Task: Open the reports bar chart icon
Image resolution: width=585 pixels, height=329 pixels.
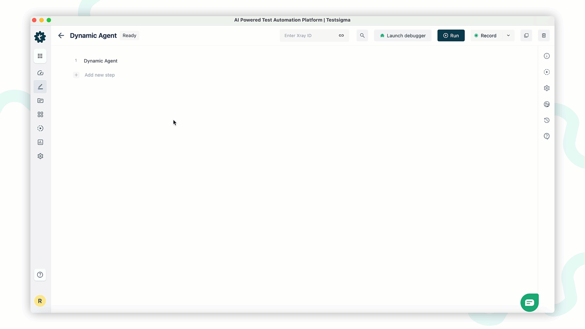Action: pyautogui.click(x=40, y=142)
